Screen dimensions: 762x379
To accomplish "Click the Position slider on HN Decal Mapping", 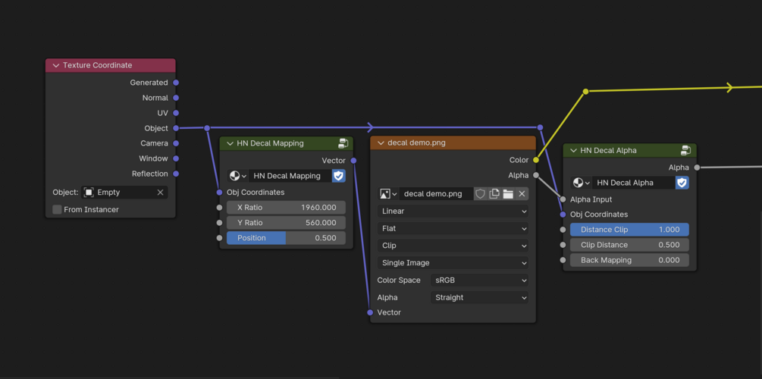I will tap(287, 238).
